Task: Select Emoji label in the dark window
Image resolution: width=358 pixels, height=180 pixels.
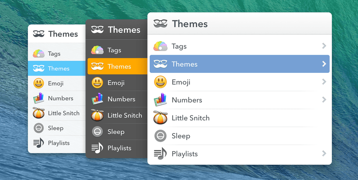Action: coord(116,83)
